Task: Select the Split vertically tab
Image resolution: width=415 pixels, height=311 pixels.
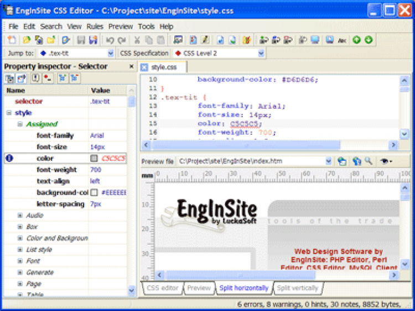Action: tap(298, 288)
